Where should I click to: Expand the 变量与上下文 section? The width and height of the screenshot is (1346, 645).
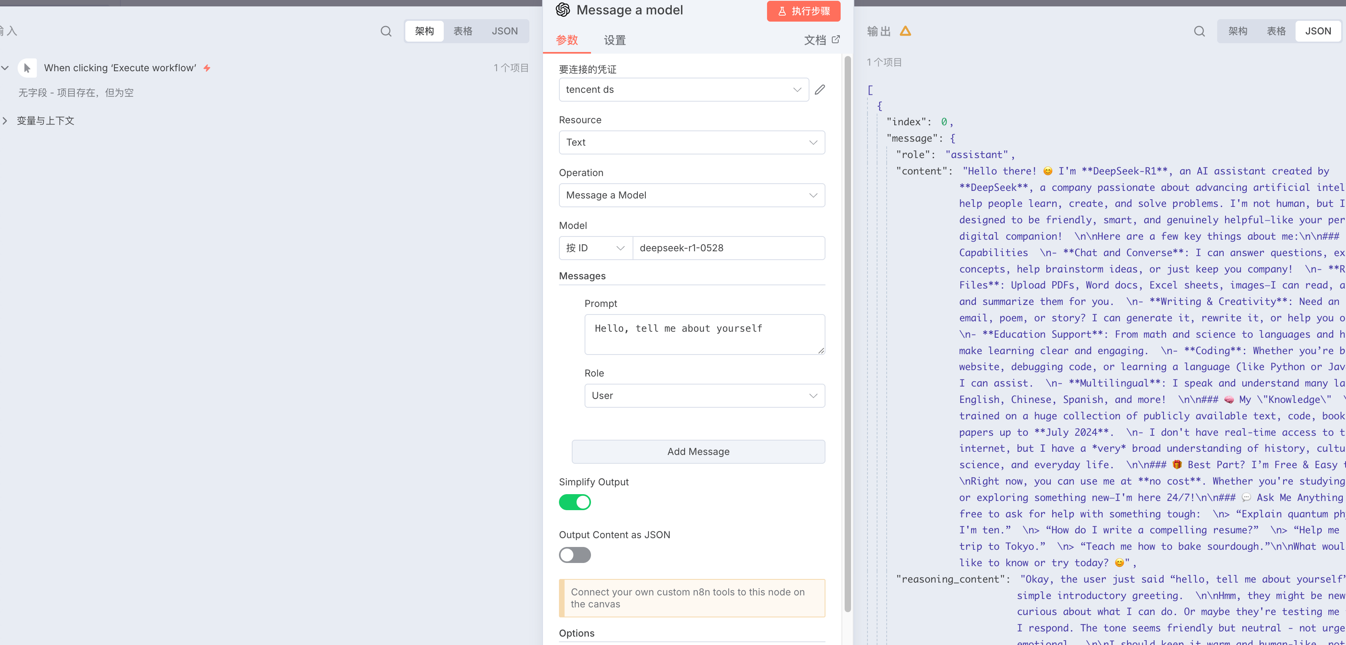pos(45,121)
